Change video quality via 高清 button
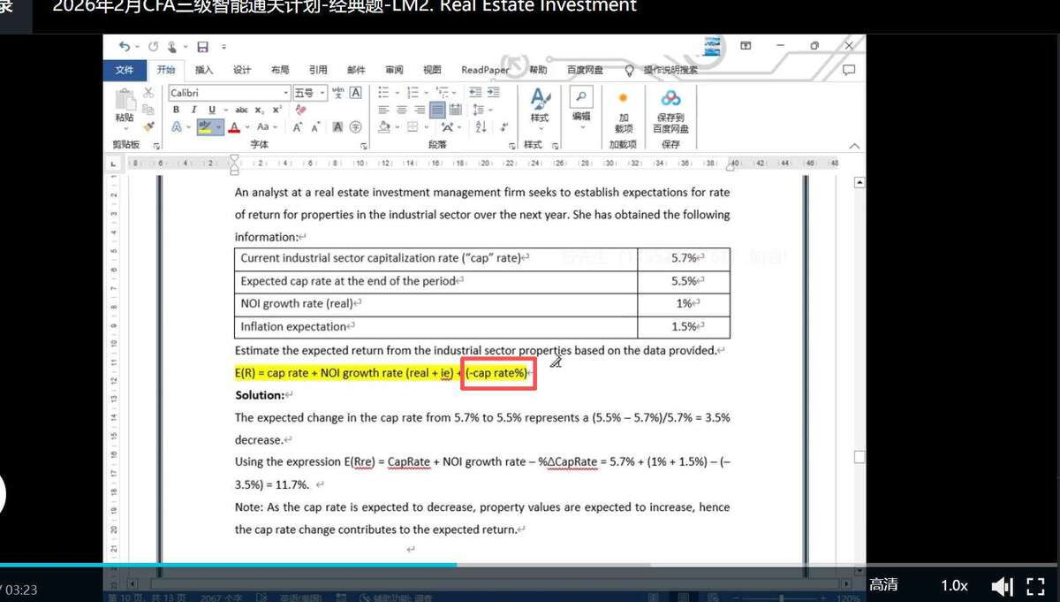This screenshot has height=602, width=1060. click(883, 584)
